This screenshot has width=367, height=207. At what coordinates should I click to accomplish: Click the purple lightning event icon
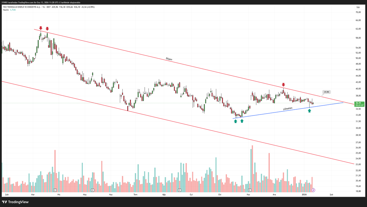click(x=313, y=190)
